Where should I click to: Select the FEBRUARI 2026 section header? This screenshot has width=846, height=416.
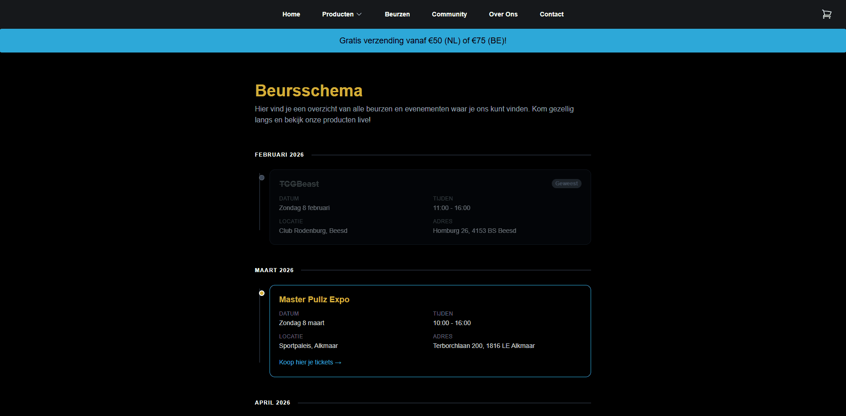(x=279, y=155)
